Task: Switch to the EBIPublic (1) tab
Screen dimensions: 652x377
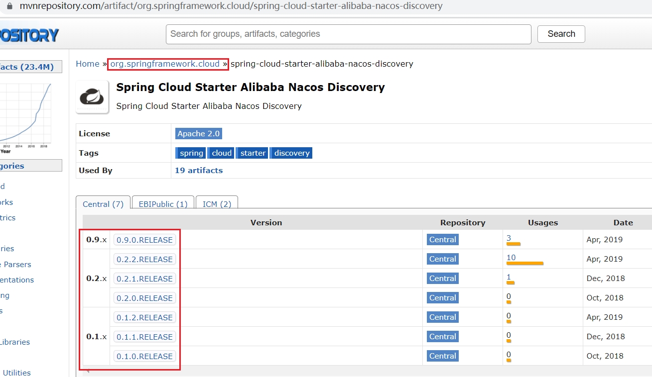Action: 162,203
